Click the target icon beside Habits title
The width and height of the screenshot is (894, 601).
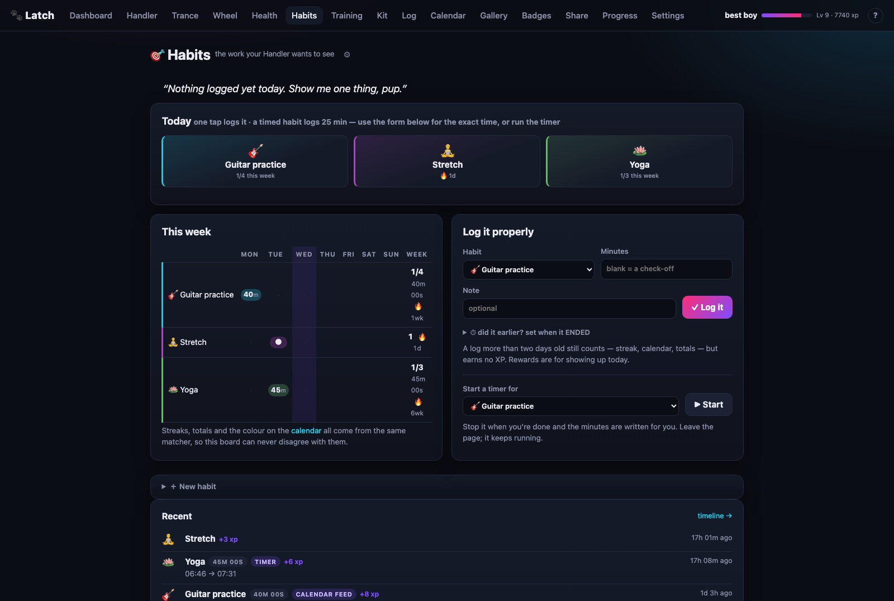click(158, 55)
